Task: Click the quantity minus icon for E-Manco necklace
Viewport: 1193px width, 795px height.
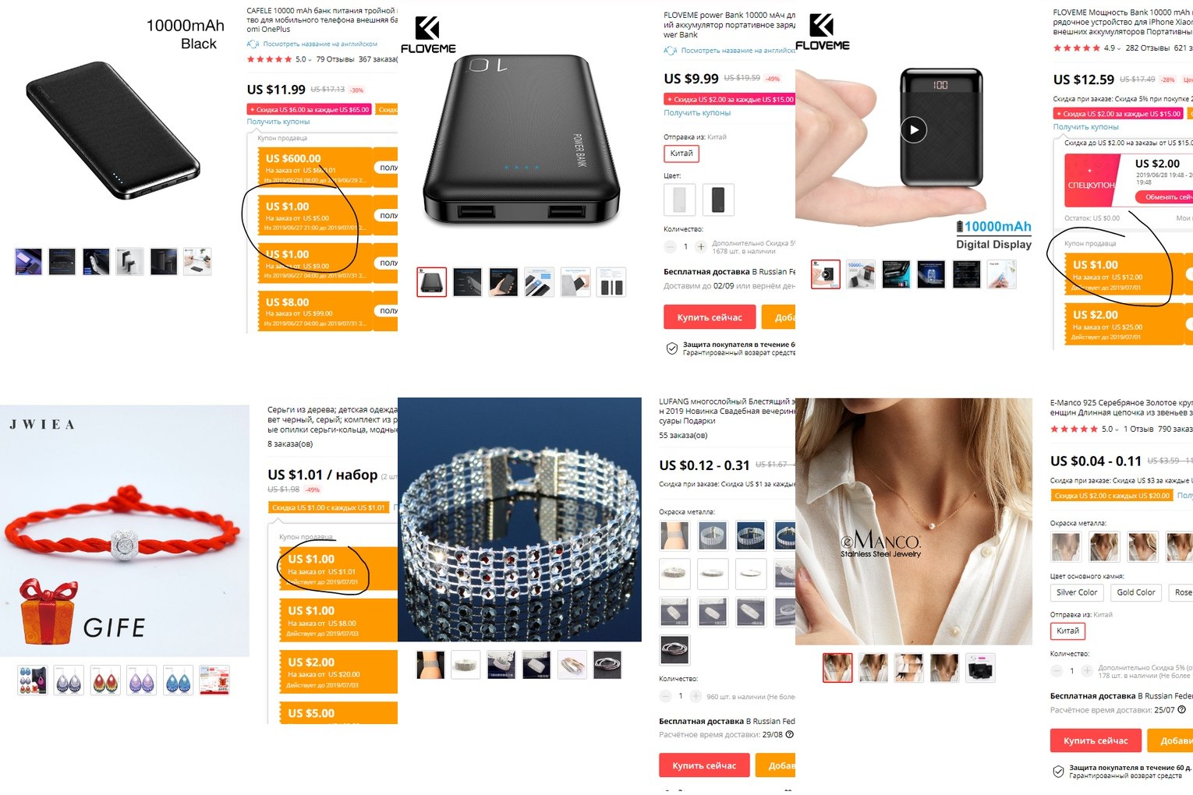Action: point(1057,671)
